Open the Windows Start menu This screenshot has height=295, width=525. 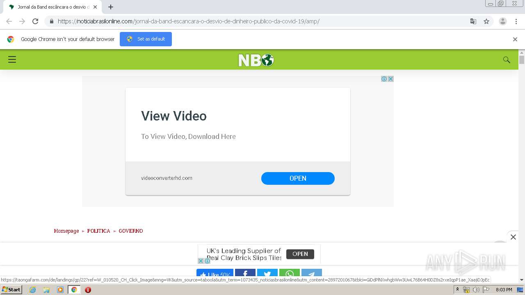[11, 290]
